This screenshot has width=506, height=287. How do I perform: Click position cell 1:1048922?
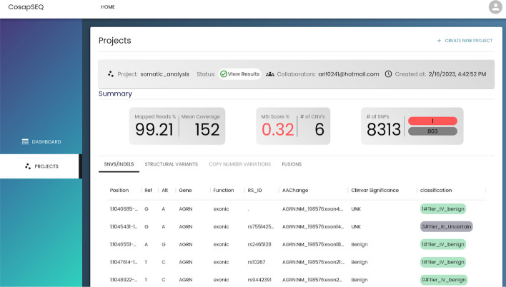click(124, 280)
